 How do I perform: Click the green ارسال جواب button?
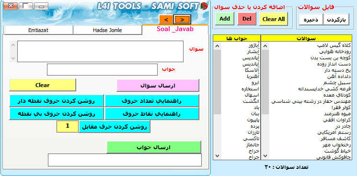coord(154,147)
